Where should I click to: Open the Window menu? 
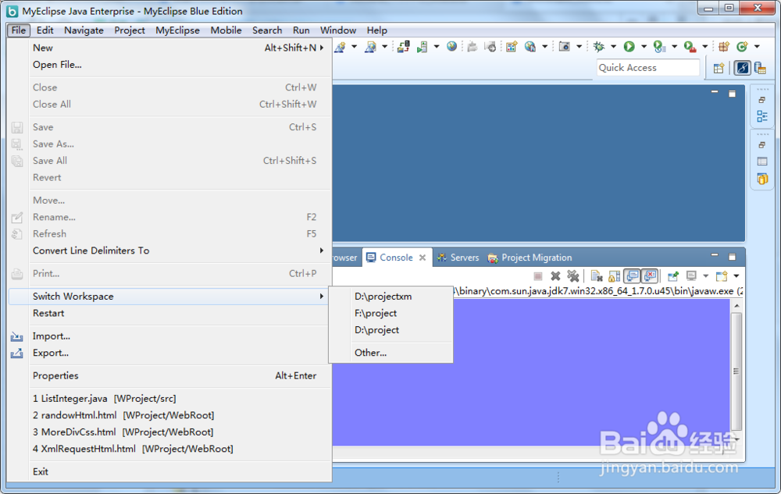338,30
